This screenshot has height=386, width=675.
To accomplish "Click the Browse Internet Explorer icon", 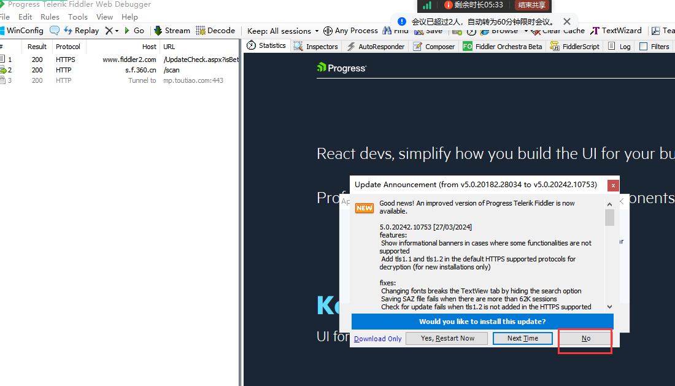I will [485, 31].
